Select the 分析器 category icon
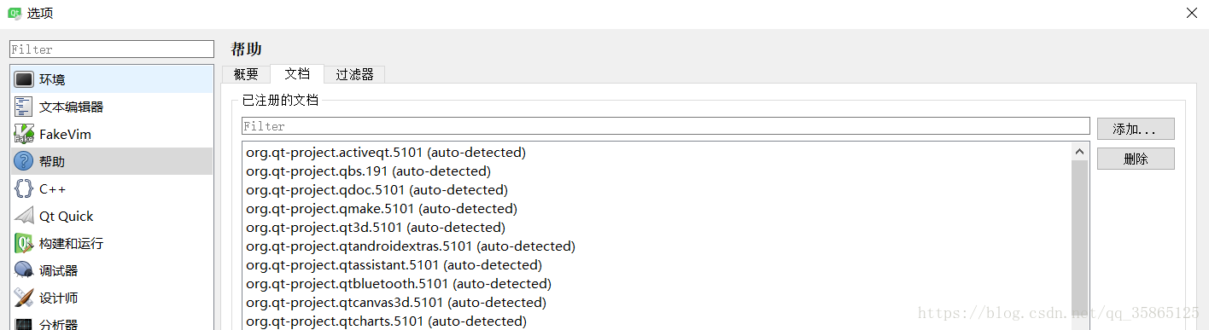This screenshot has height=330, width=1209. 24,324
